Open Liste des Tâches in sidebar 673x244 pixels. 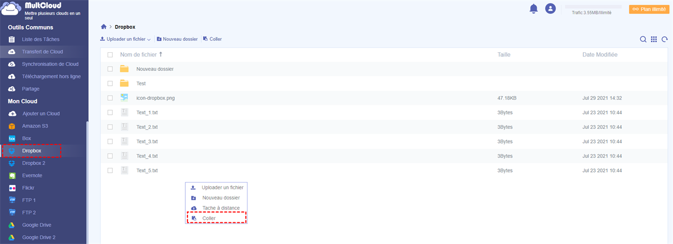(40, 39)
